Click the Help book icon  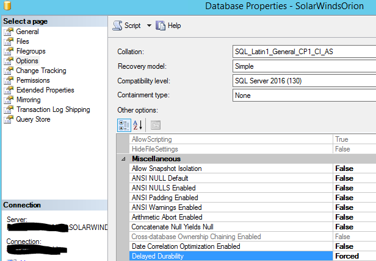tap(161, 26)
